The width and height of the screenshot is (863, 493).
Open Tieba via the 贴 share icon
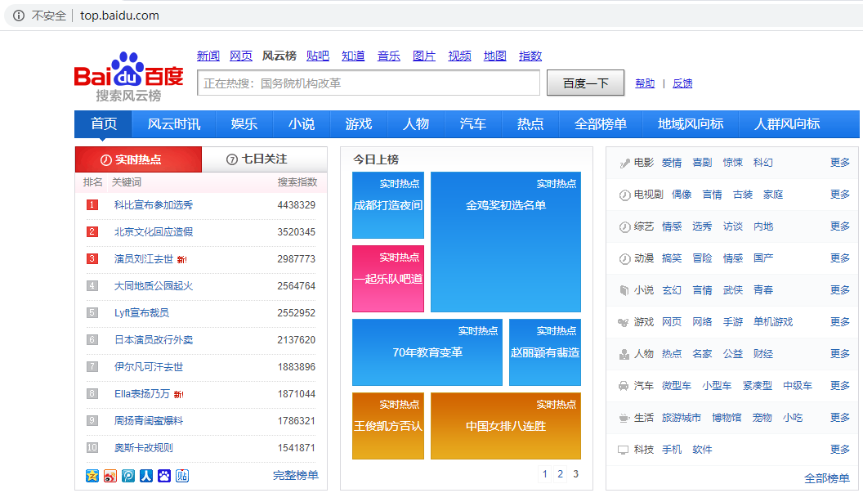coord(181,475)
